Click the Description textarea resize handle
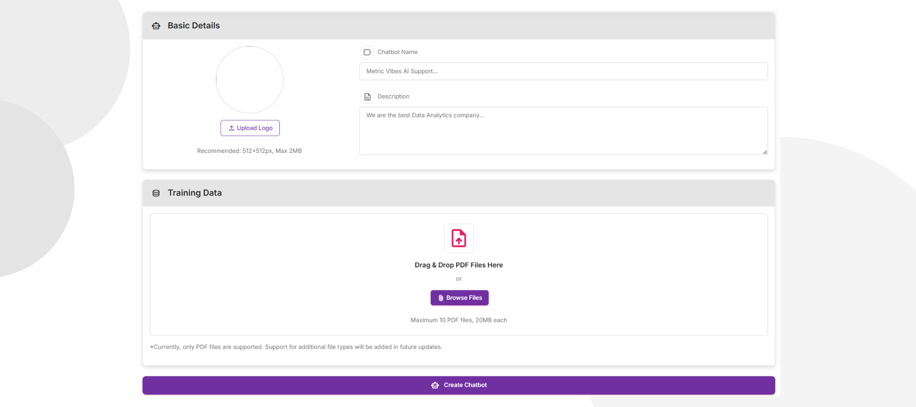The height and width of the screenshot is (407, 916). click(x=764, y=152)
